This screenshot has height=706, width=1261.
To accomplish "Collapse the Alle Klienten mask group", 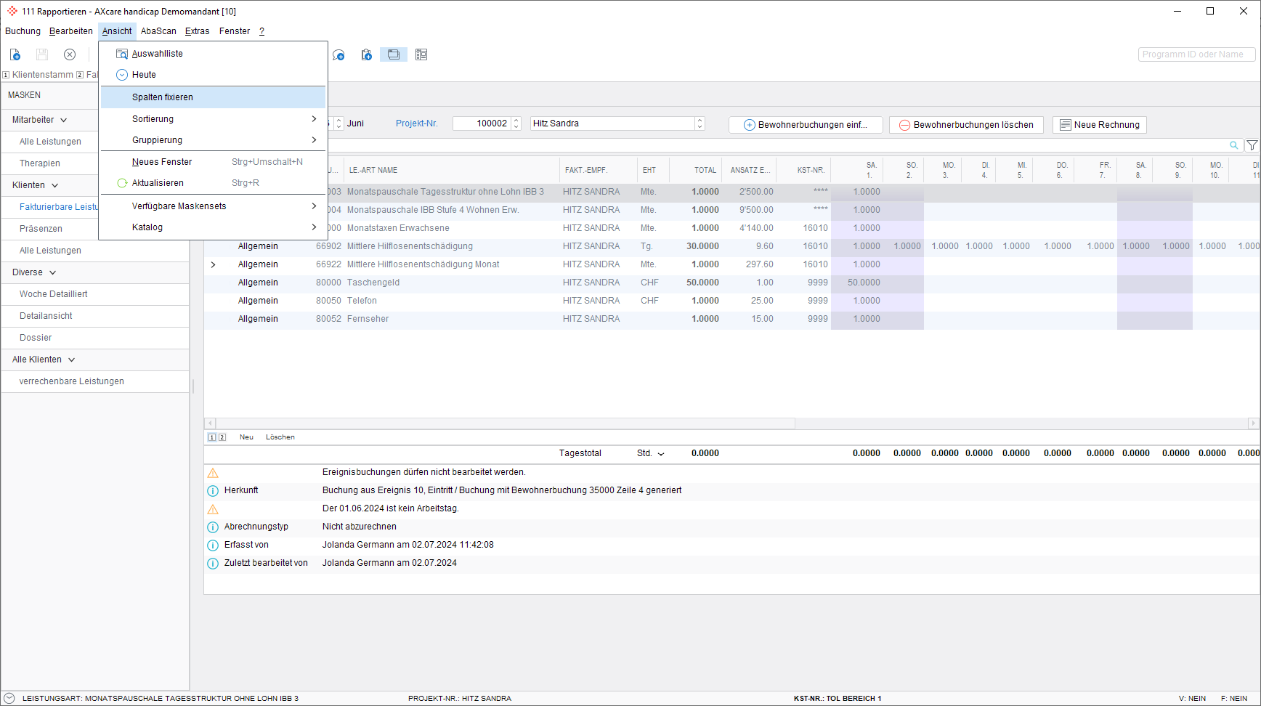I will (71, 360).
